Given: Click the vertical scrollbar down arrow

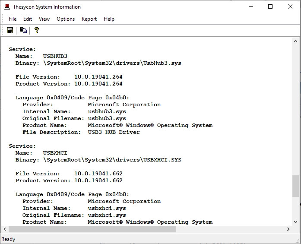Looking at the screenshot, I should click(295, 221).
